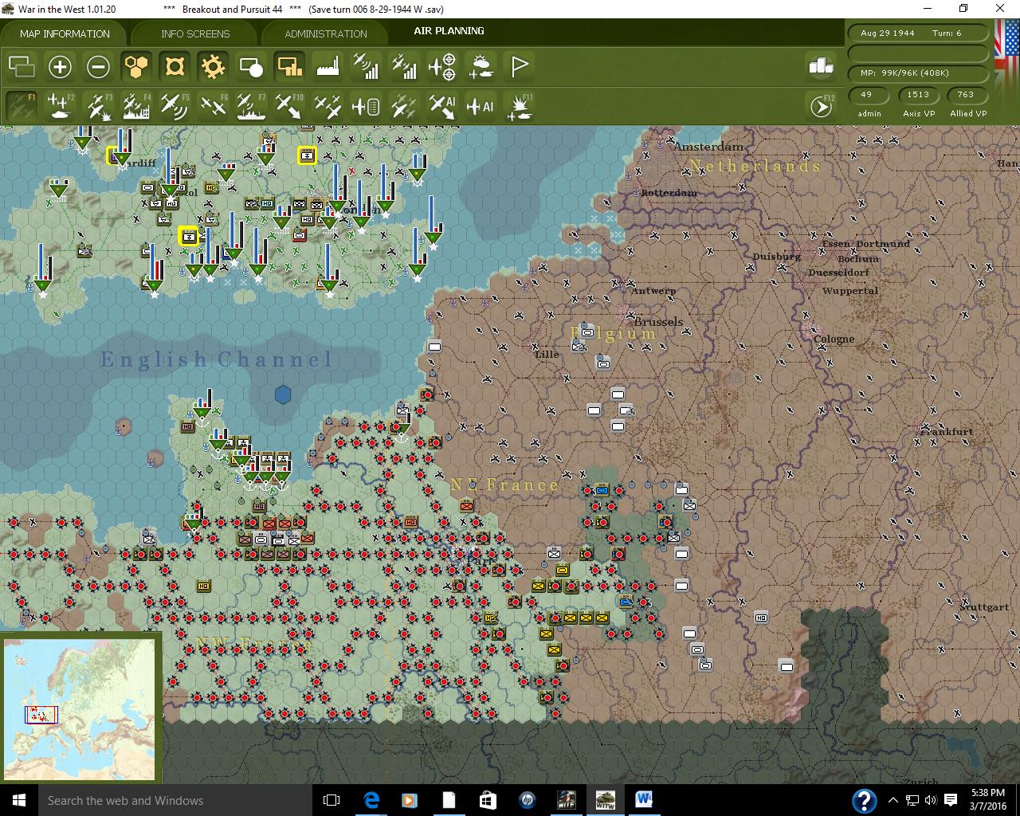Toggle the hex grid display
The image size is (1020, 816).
(x=136, y=66)
